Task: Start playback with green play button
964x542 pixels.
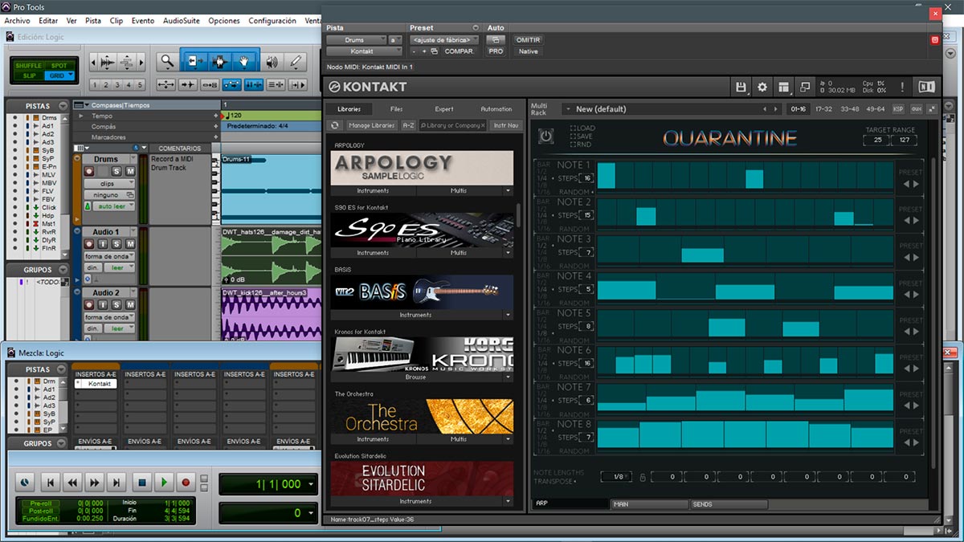Action: (164, 483)
